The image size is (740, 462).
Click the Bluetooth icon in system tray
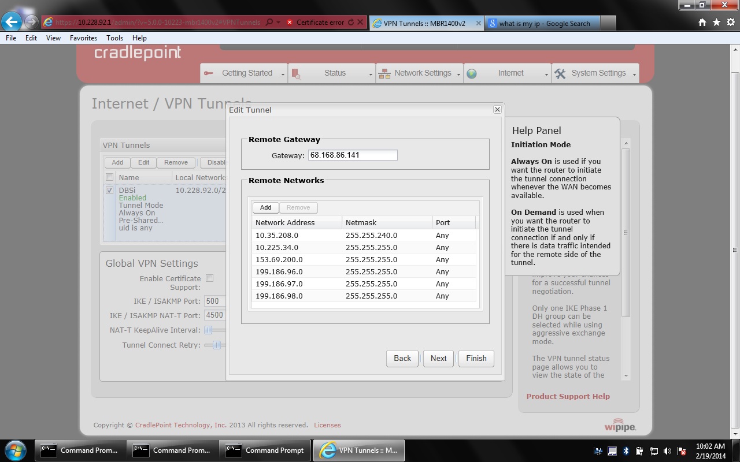626,451
